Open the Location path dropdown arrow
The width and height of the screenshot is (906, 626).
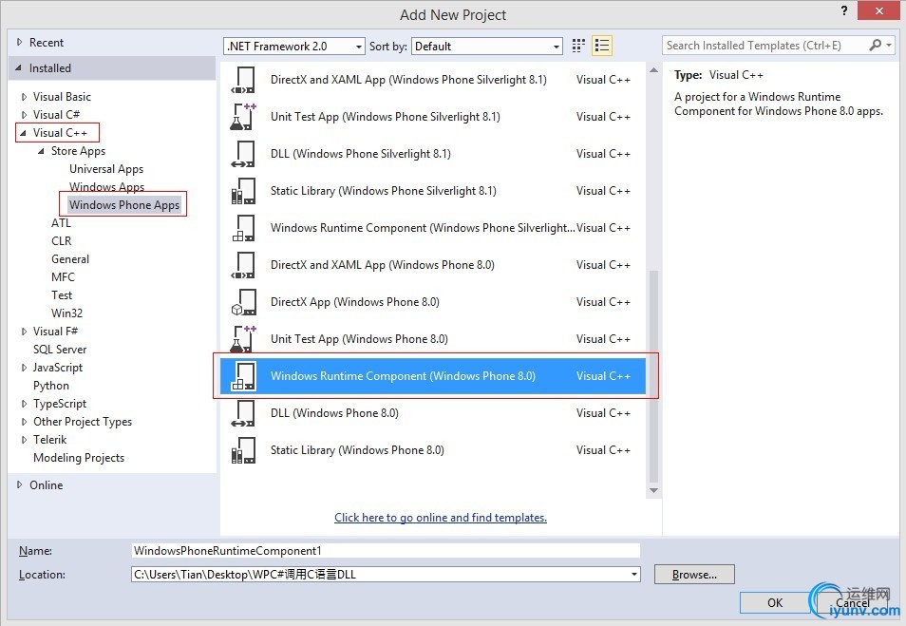[x=633, y=575]
